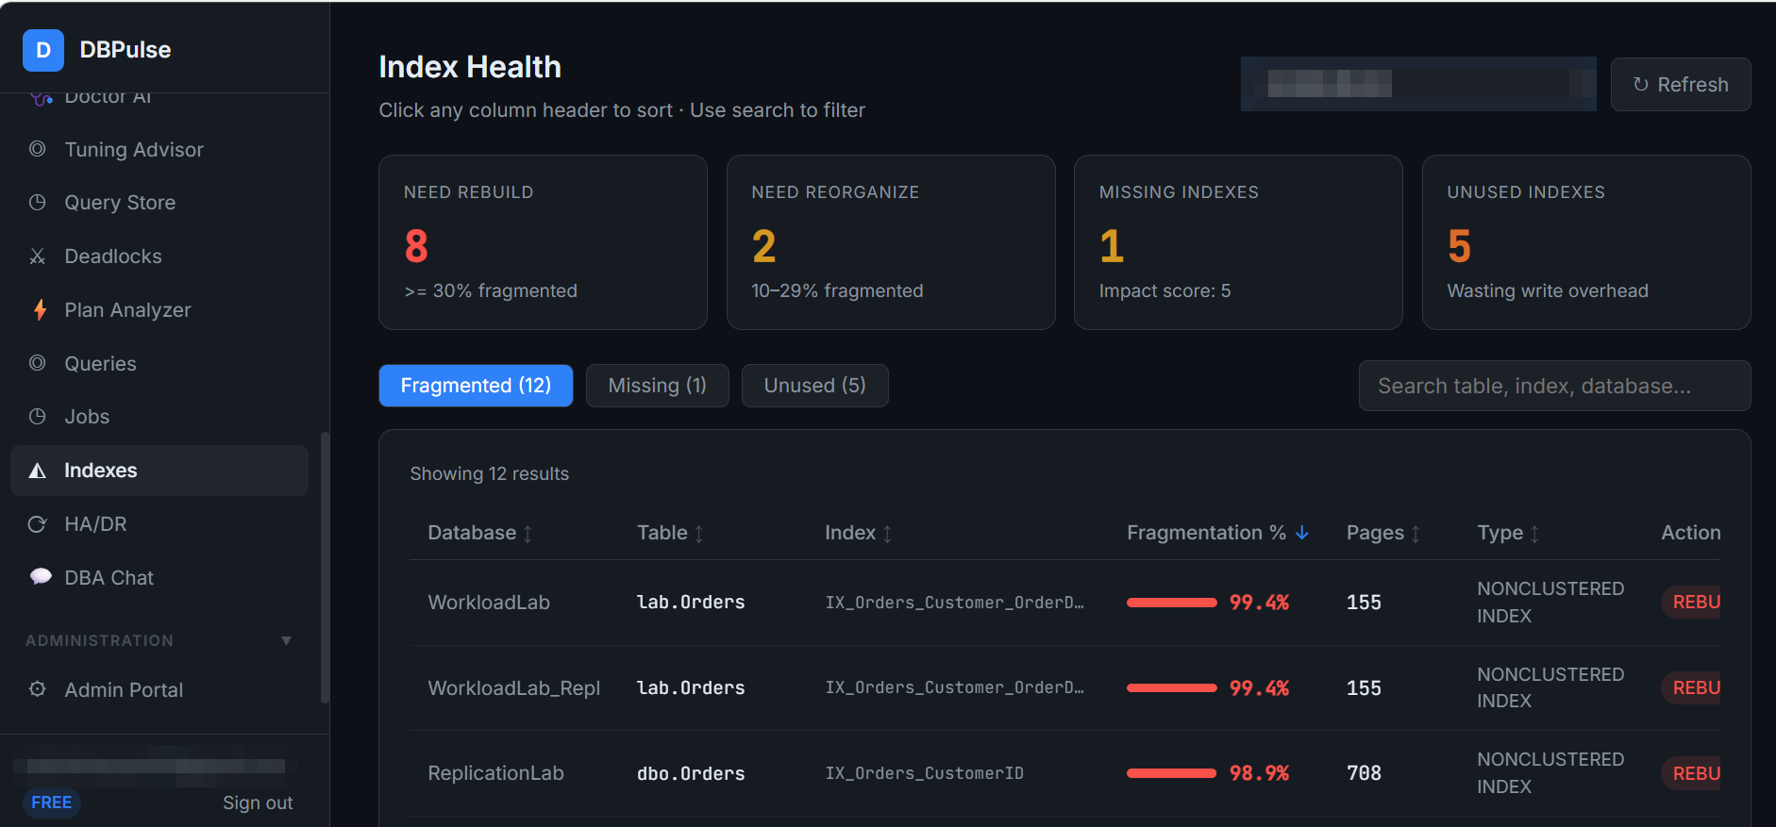Click the HA/DR refresh-circle icon
Screen dimensions: 1776x827
click(38, 524)
